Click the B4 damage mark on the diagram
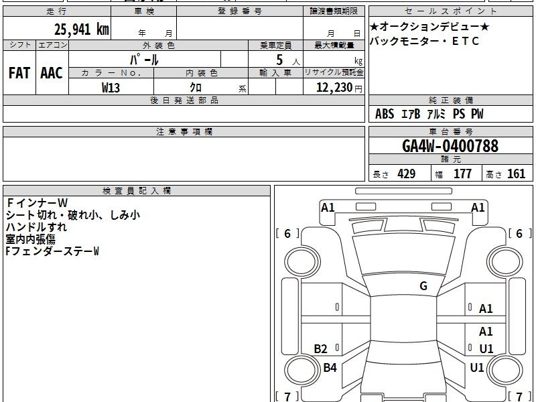This screenshot has height=402, width=536. 330,367
